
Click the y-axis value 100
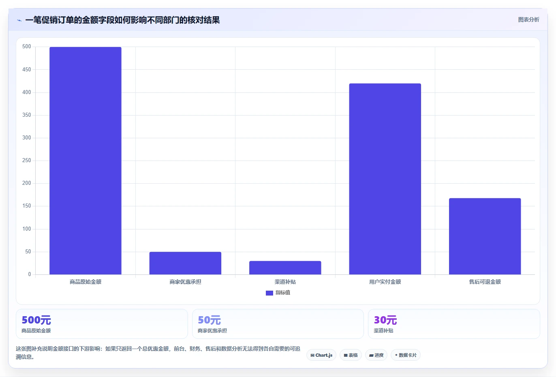[x=27, y=229]
